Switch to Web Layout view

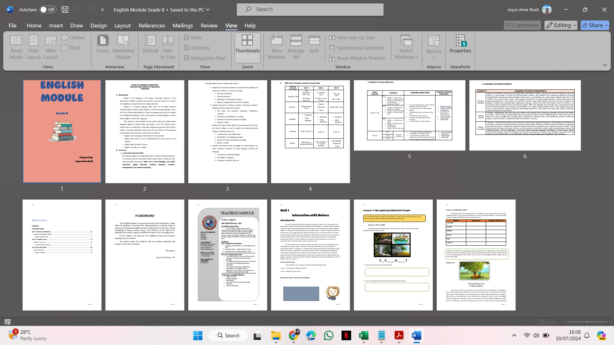51,47
